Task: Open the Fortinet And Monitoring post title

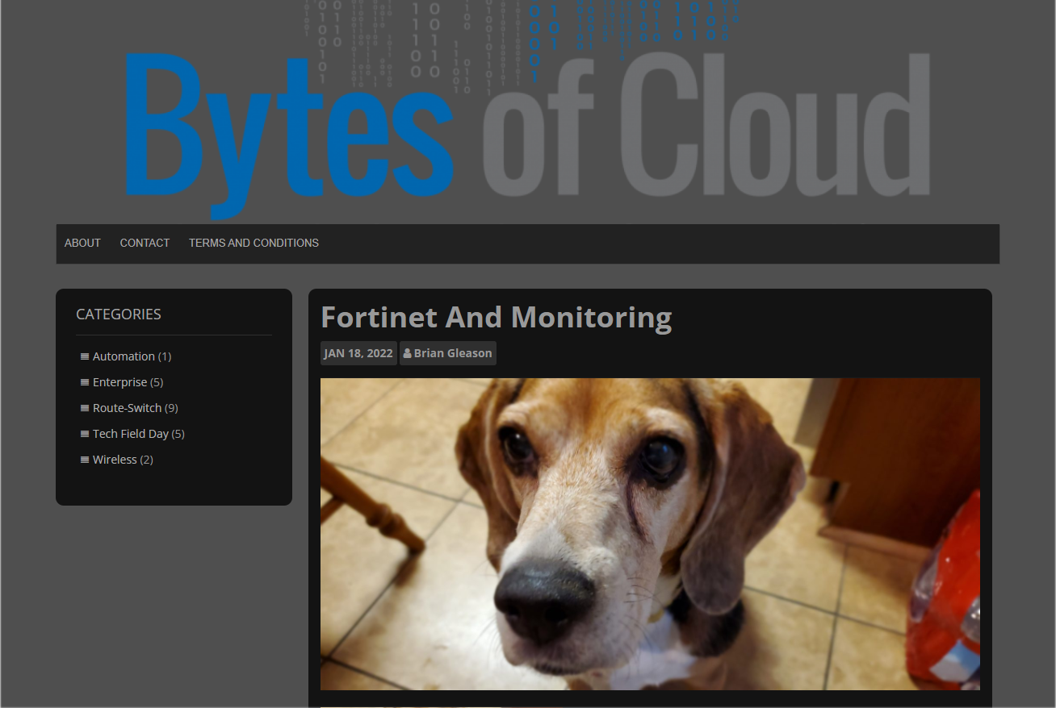Action: [x=497, y=318]
